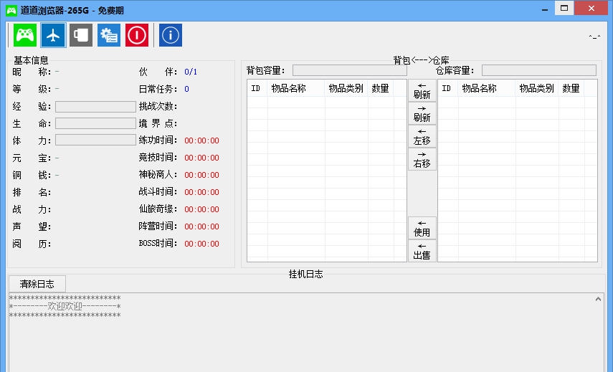Sort backpack by 物品类别 column header
This screenshot has height=372, width=613.
[x=346, y=88]
